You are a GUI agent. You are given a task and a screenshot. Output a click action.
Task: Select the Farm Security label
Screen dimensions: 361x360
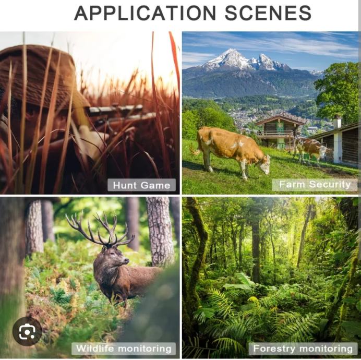[x=315, y=185]
